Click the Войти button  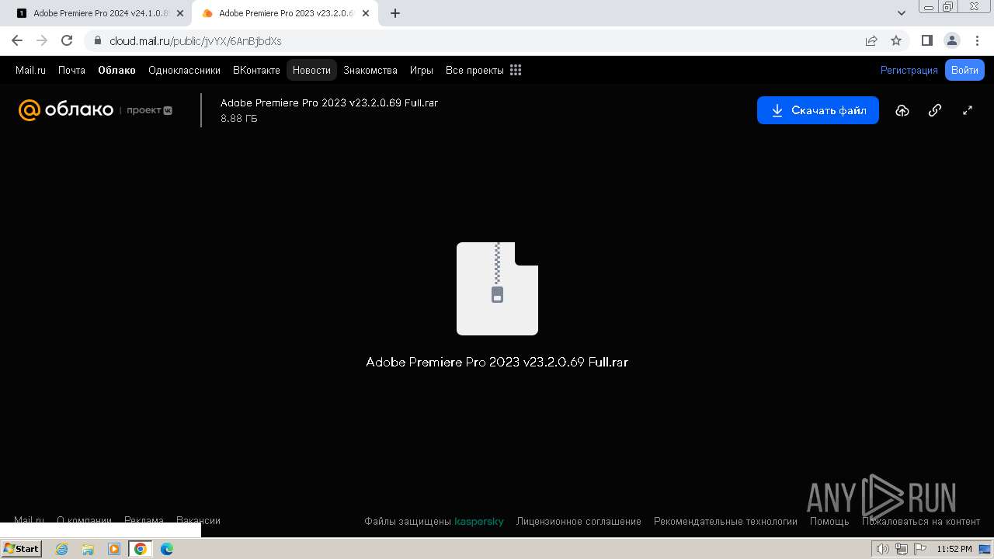tap(964, 70)
